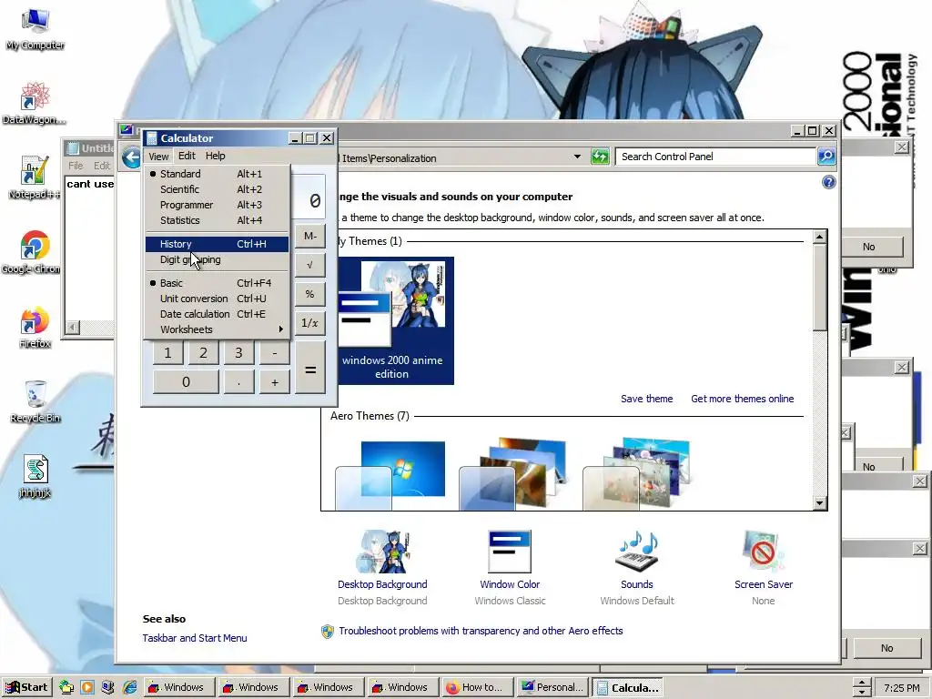932x699 pixels.
Task: Open Desktop Background settings icon
Action: click(x=383, y=552)
